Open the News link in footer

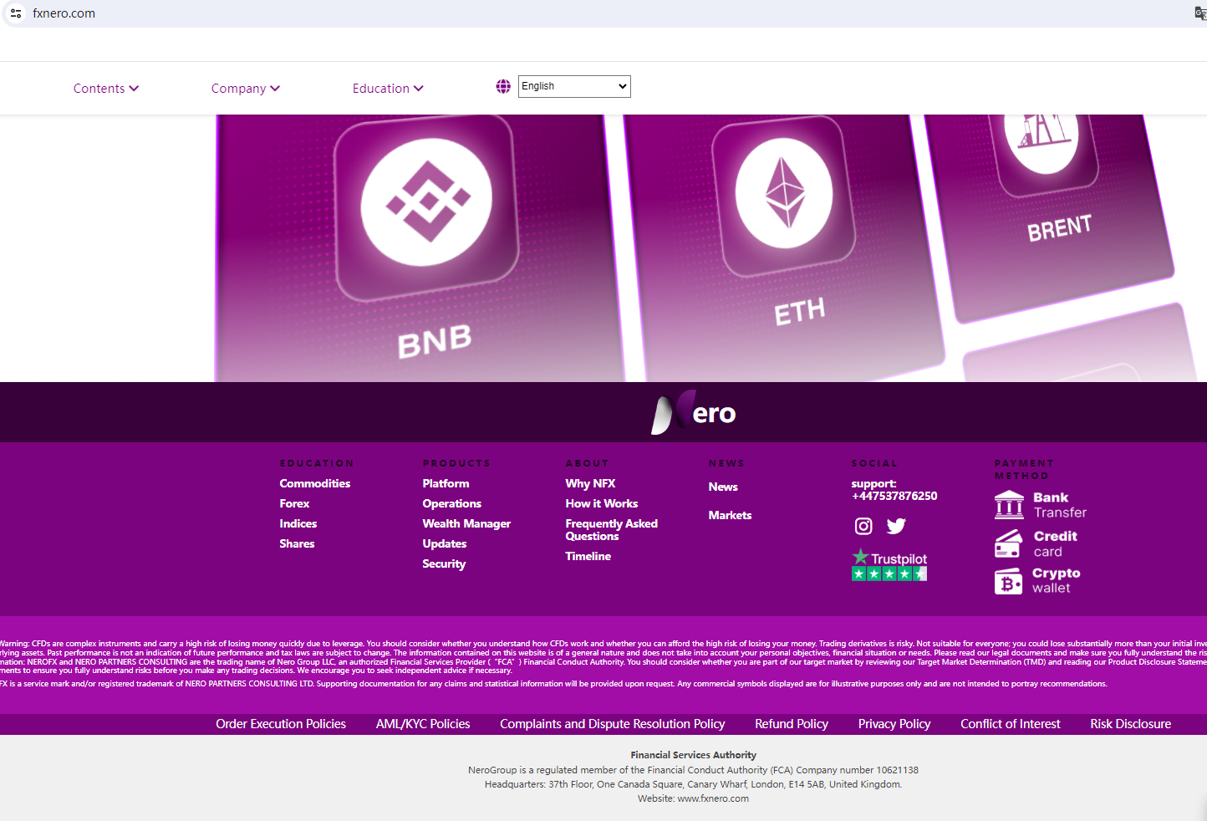723,487
